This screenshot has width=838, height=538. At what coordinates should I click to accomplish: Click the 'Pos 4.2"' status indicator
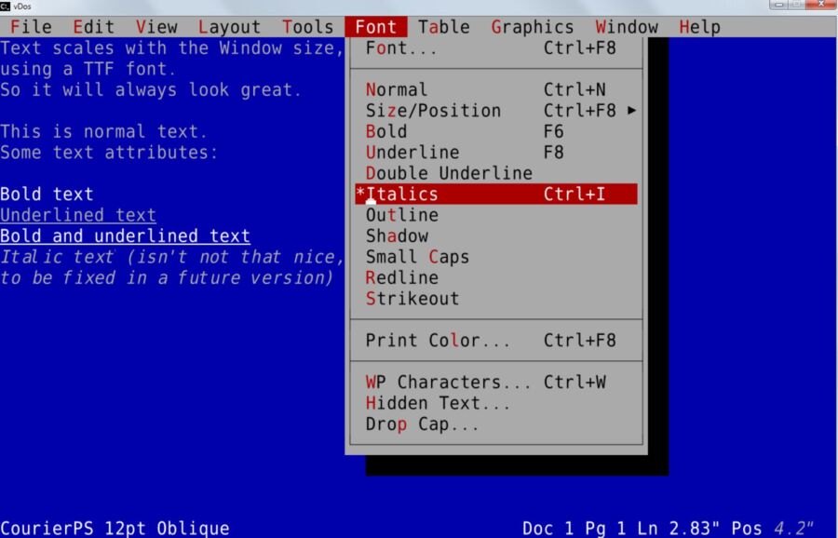(772, 529)
